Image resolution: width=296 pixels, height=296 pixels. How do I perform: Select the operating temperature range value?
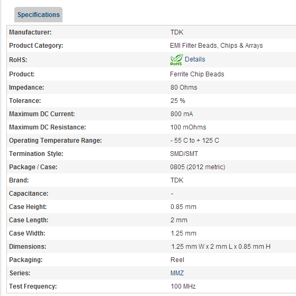click(195, 141)
